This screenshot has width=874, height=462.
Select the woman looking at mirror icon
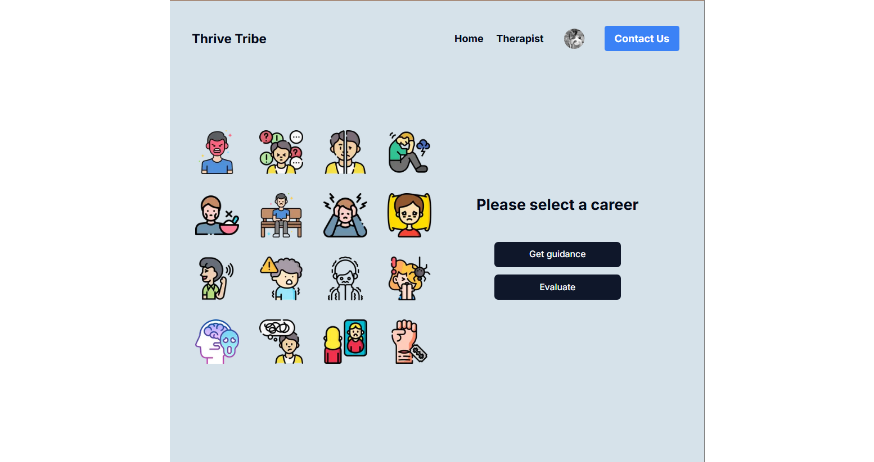(345, 342)
